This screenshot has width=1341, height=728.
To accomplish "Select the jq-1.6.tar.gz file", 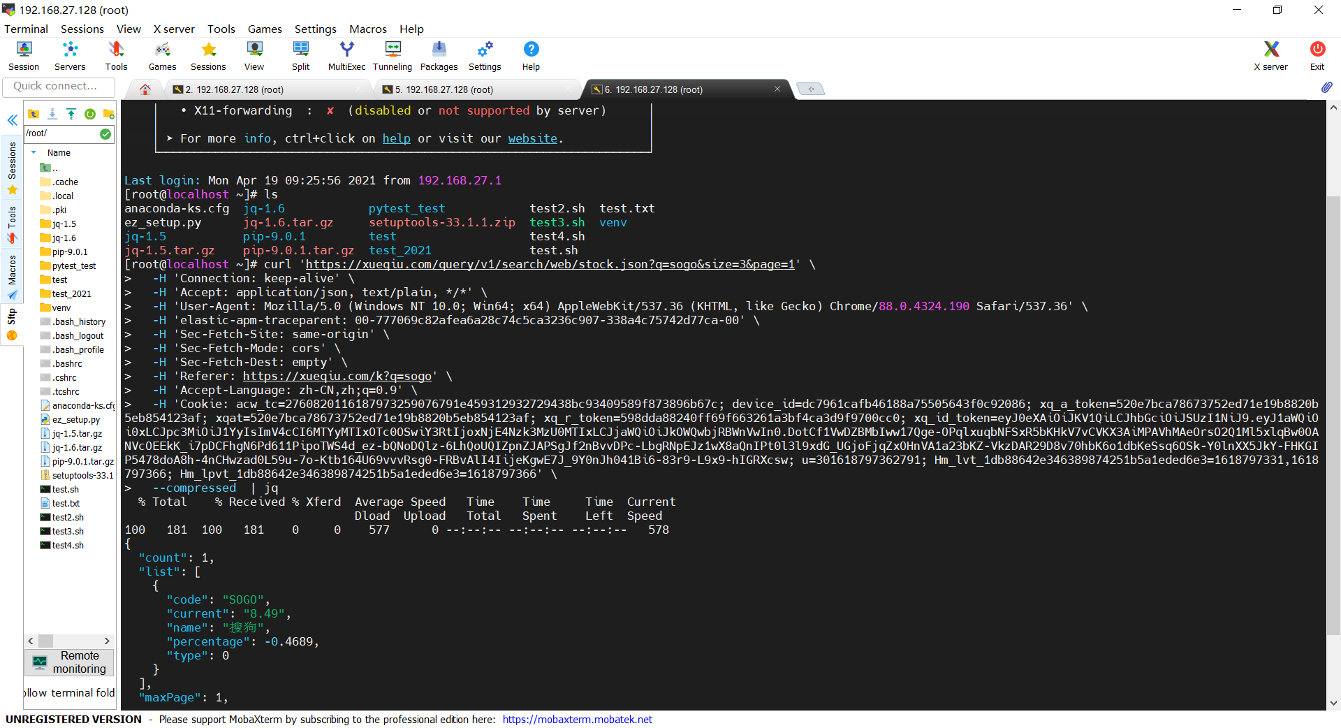I will click(71, 447).
